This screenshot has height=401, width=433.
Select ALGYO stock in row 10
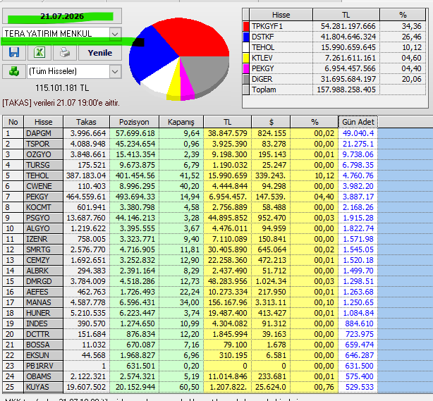[43, 229]
